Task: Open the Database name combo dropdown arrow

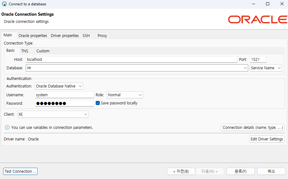Action: click(245, 68)
